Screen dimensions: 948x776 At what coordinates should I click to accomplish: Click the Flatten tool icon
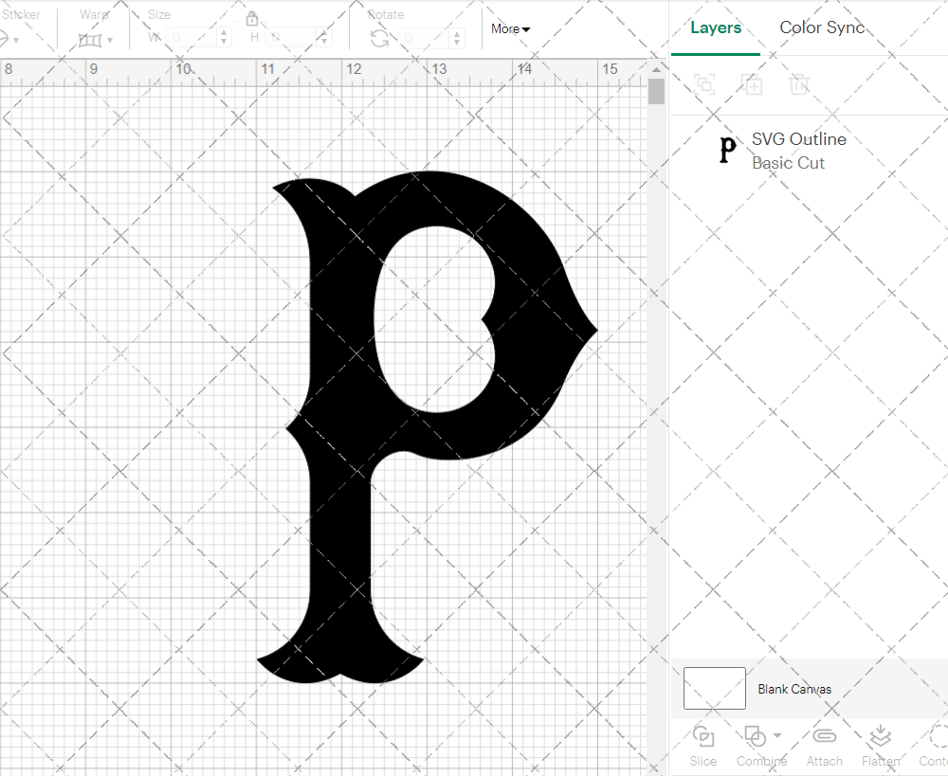point(881,737)
